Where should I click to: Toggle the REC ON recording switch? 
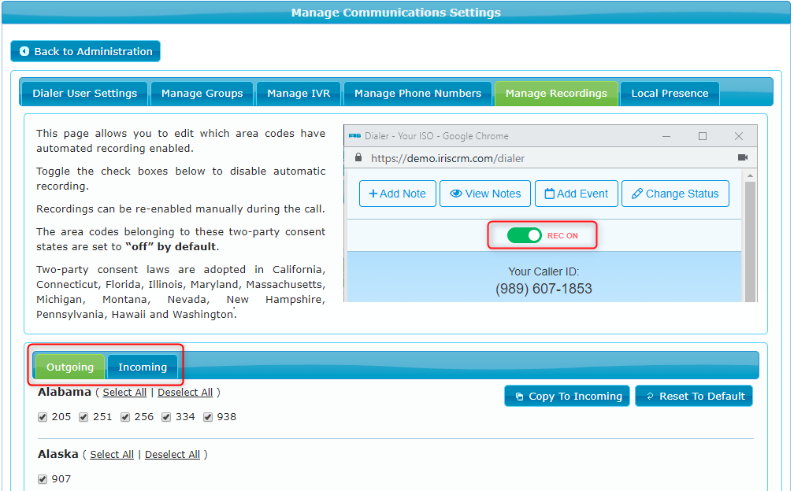524,235
